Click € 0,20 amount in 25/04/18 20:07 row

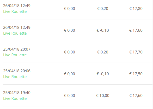tap(103, 52)
